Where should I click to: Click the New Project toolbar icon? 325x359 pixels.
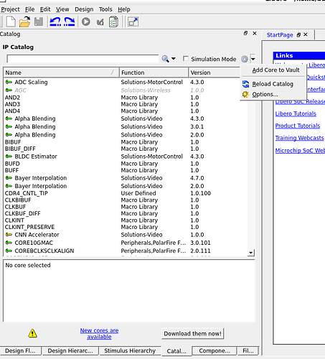11,22
